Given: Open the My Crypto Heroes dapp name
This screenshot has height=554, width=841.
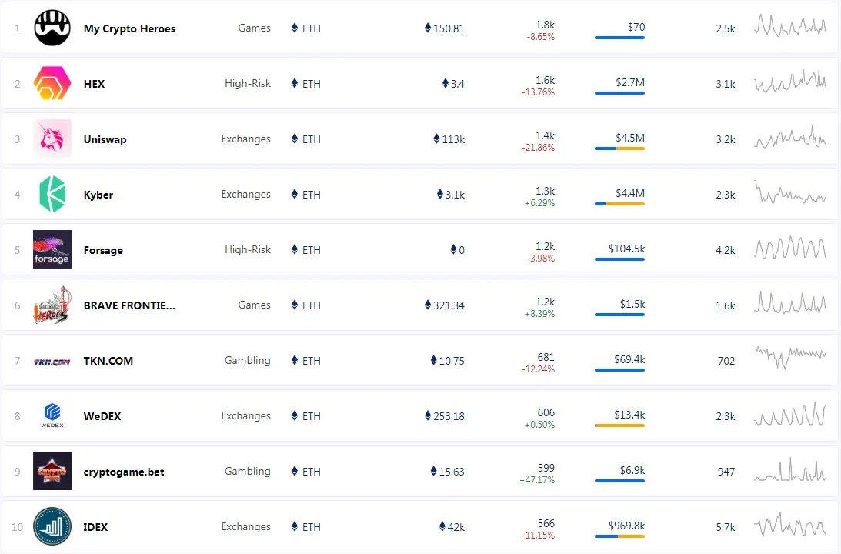Looking at the screenshot, I should coord(129,28).
